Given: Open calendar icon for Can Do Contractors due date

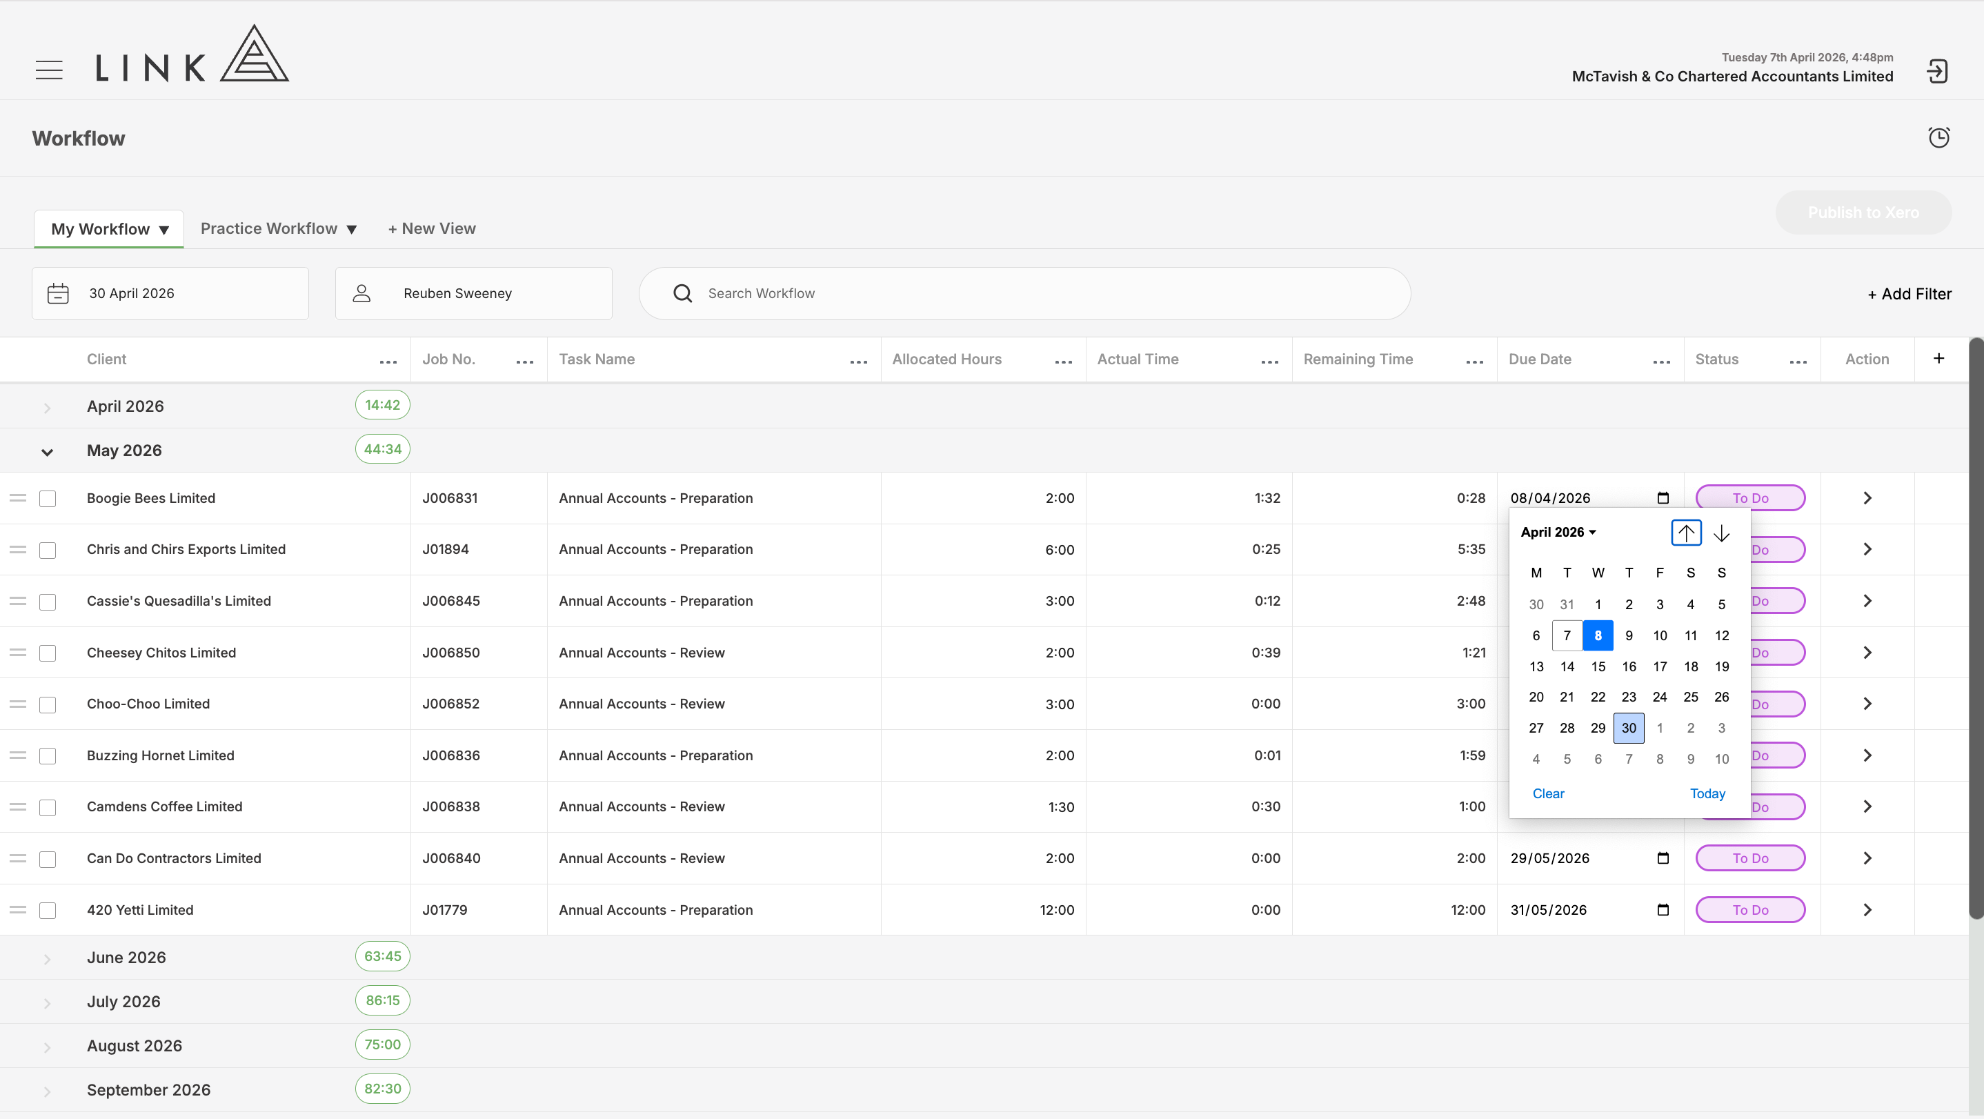Looking at the screenshot, I should 1663,858.
